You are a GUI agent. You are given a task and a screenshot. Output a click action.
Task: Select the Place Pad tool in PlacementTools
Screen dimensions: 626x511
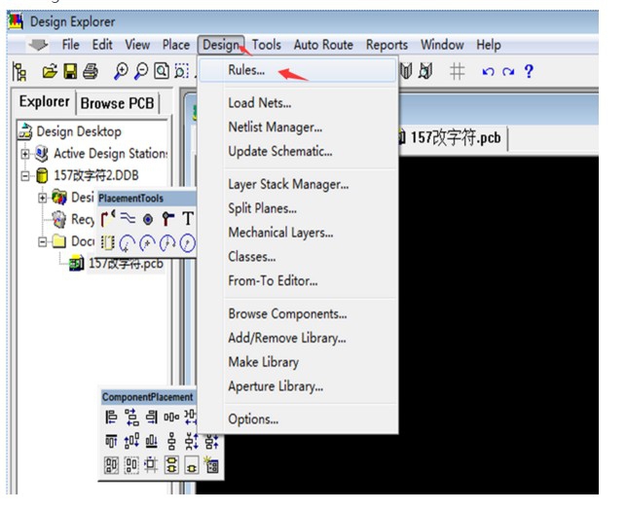pyautogui.click(x=148, y=219)
